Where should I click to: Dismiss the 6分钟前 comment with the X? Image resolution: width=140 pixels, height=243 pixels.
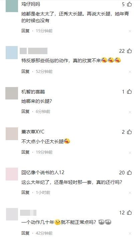coord(130,112)
